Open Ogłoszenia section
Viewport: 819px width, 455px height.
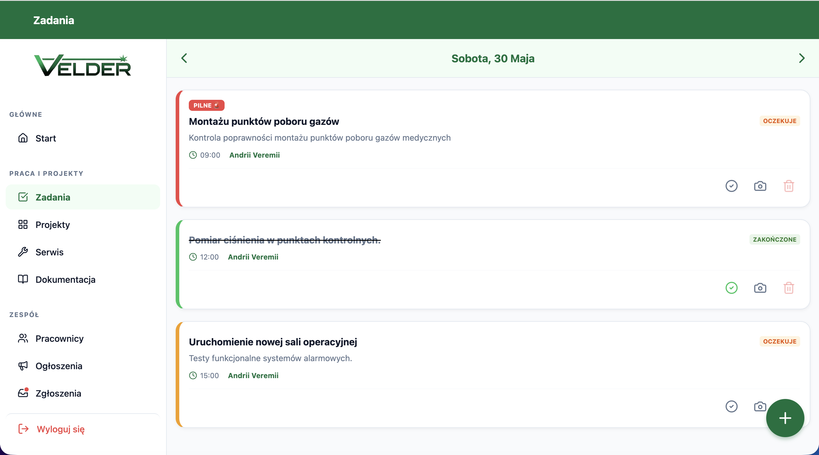[83, 366]
